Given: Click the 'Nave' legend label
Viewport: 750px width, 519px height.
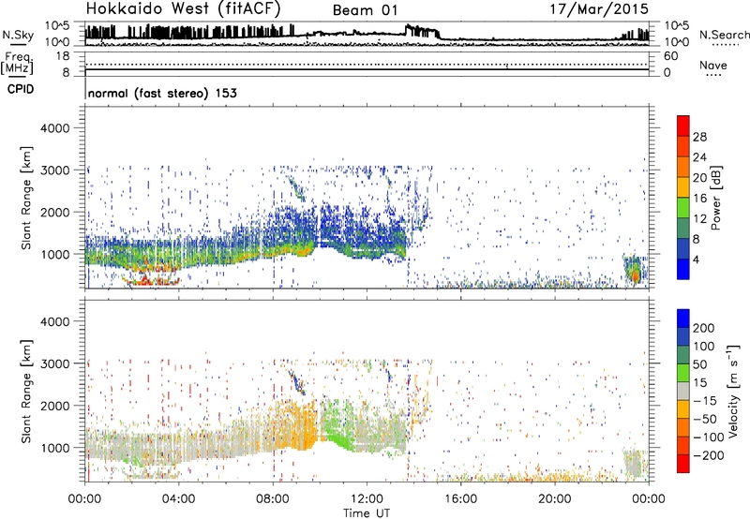Looking at the screenshot, I should [713, 65].
